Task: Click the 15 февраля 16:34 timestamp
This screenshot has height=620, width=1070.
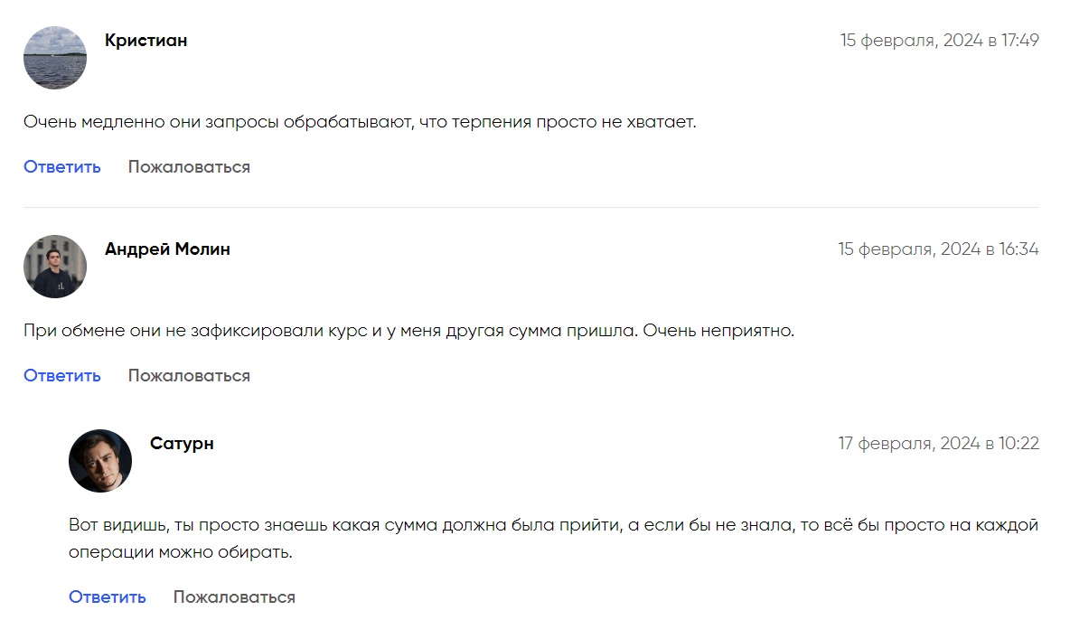Action: click(x=938, y=249)
